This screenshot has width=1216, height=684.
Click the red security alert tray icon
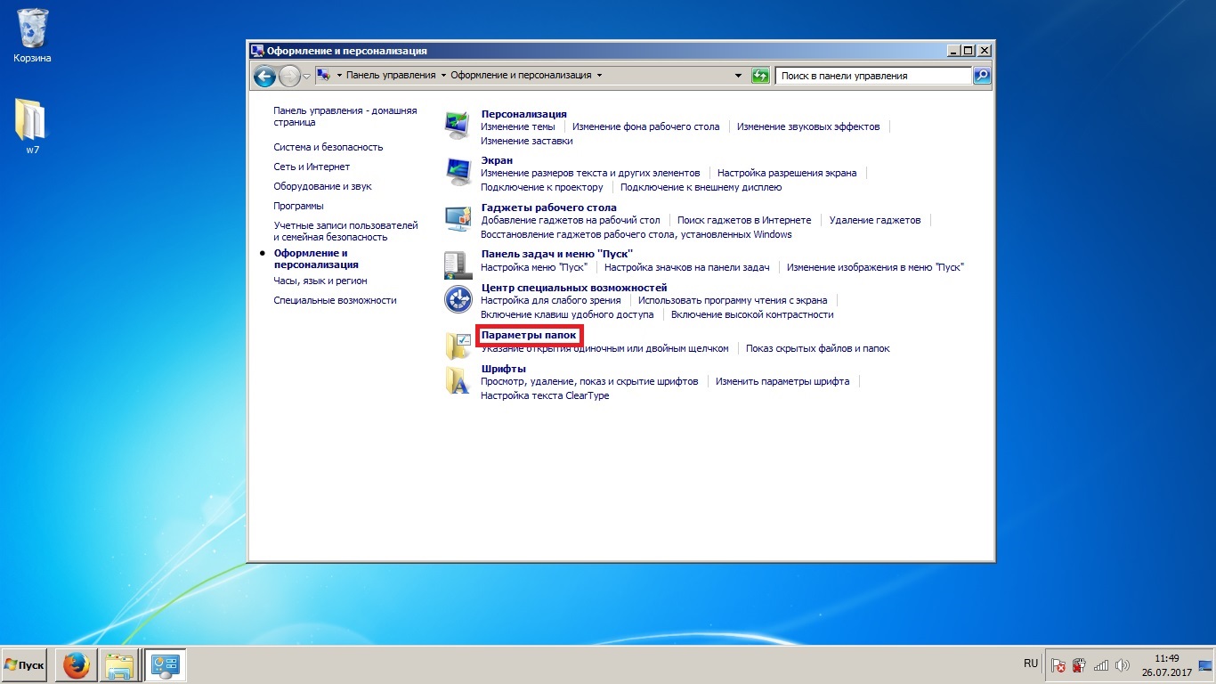tap(1080, 665)
